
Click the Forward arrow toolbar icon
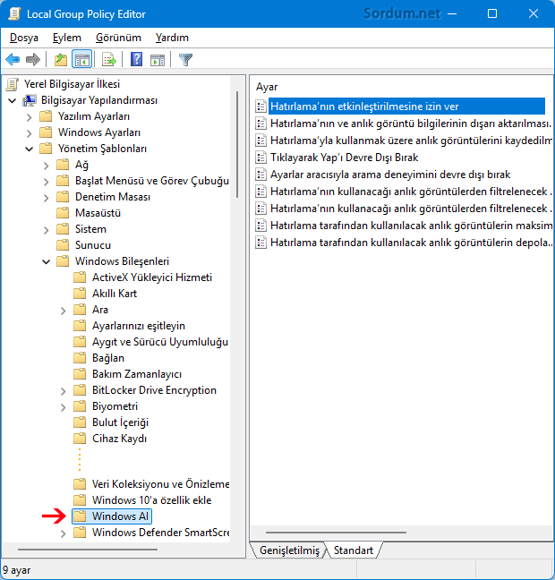(33, 60)
